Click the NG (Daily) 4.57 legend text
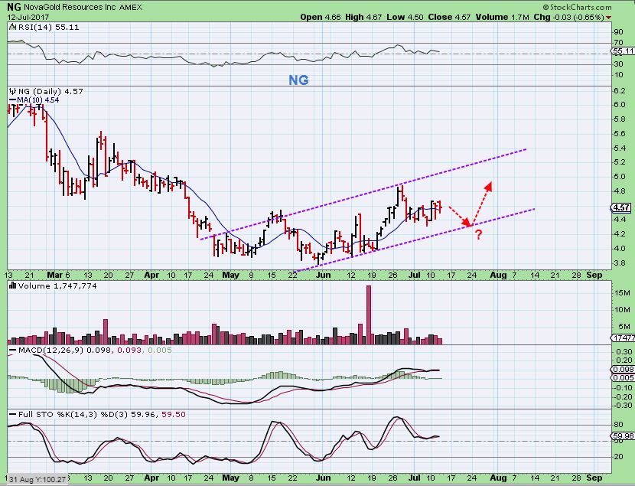The width and height of the screenshot is (635, 486). [50, 92]
